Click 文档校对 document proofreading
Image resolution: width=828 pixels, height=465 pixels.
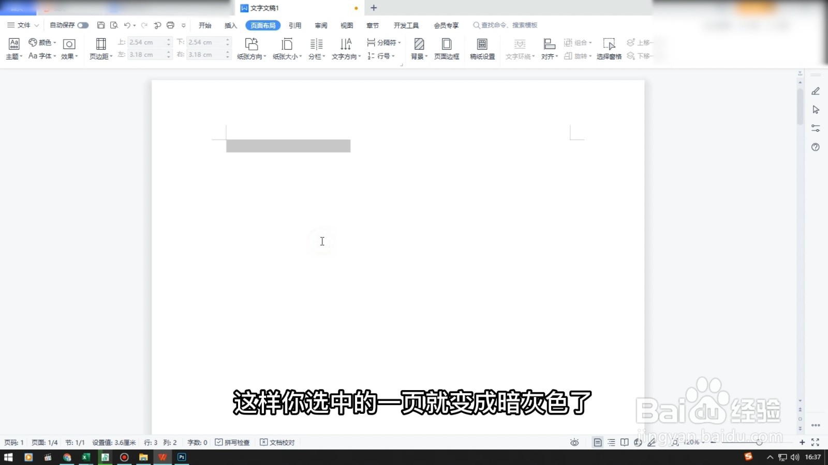pos(277,442)
